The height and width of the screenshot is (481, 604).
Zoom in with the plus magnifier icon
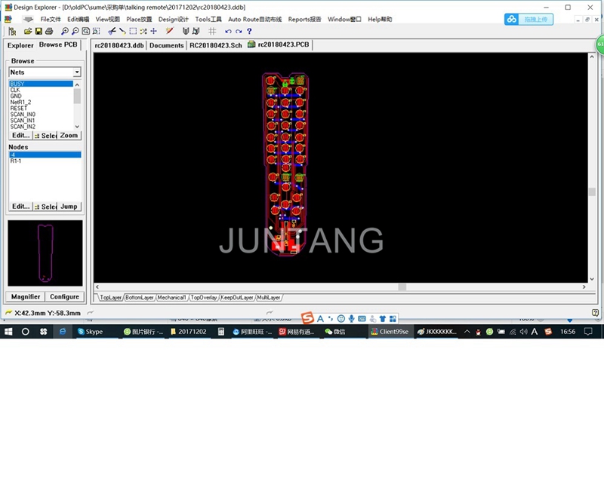point(65,31)
